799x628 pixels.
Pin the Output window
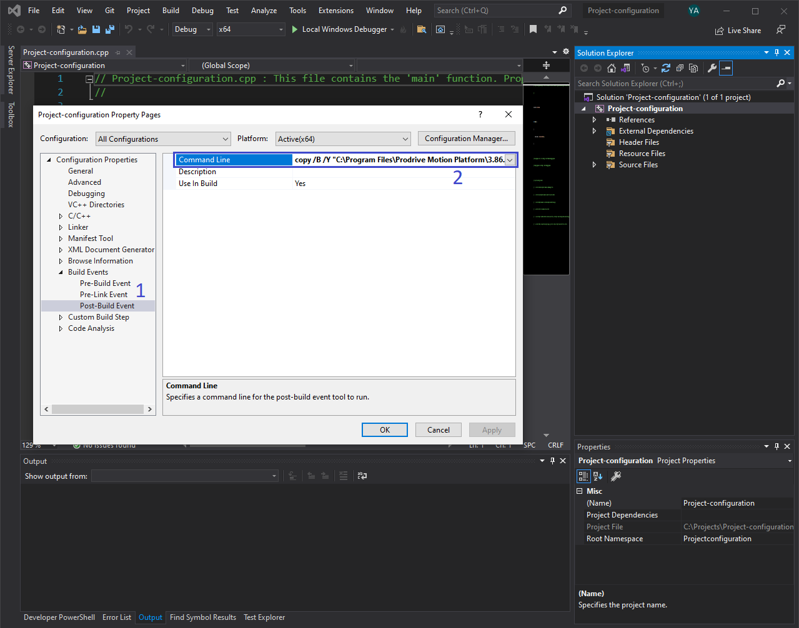click(x=552, y=460)
